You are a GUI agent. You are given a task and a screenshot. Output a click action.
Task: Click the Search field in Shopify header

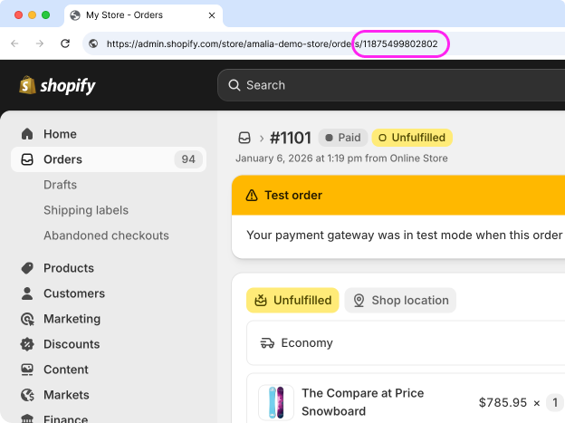pyautogui.click(x=391, y=85)
